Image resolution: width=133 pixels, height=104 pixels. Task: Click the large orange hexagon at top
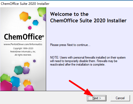tap(24, 16)
